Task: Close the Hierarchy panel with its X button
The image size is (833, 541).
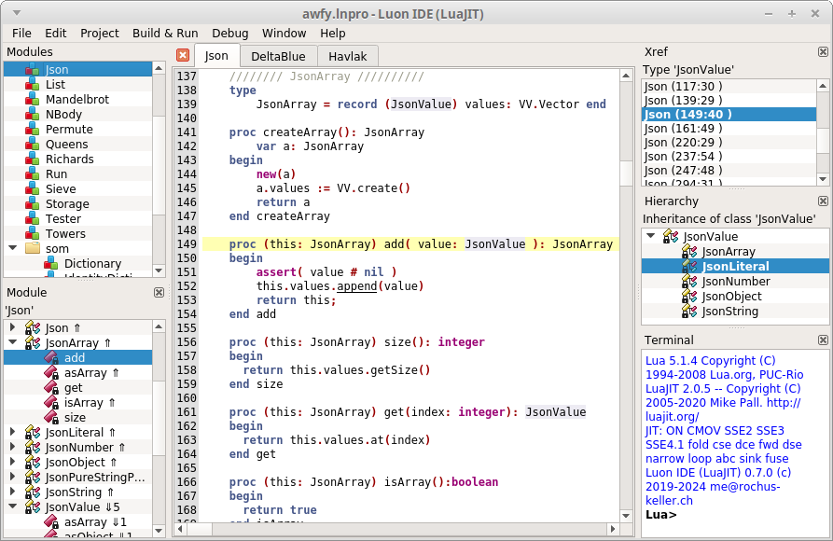Action: [x=823, y=200]
